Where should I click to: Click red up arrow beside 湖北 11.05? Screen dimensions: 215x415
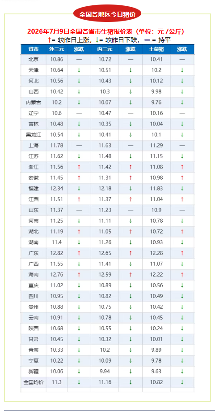coord(131,232)
